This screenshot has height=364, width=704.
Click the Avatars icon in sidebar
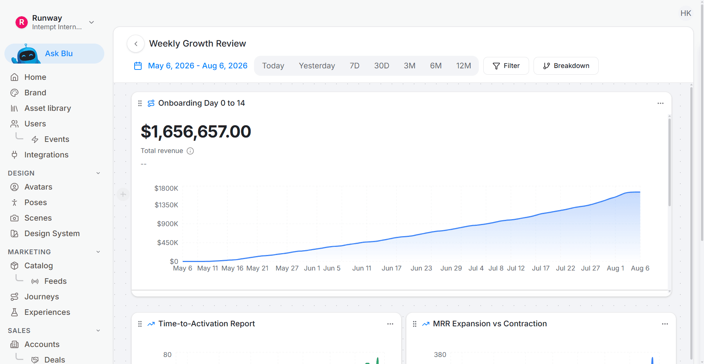14,187
